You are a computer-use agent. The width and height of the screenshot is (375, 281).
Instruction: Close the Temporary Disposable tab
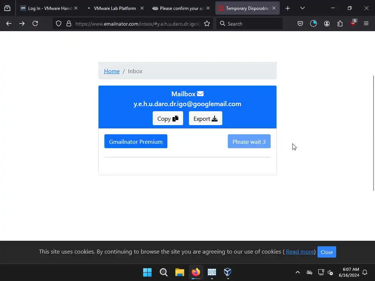274,8
